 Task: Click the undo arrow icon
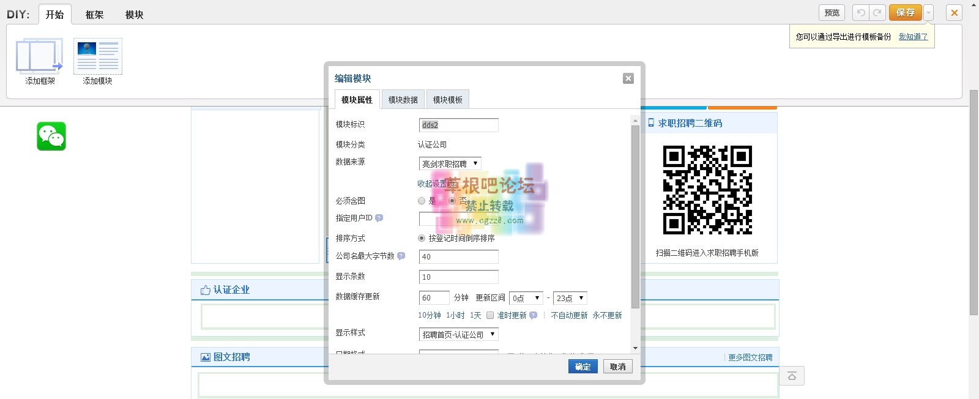[x=861, y=13]
